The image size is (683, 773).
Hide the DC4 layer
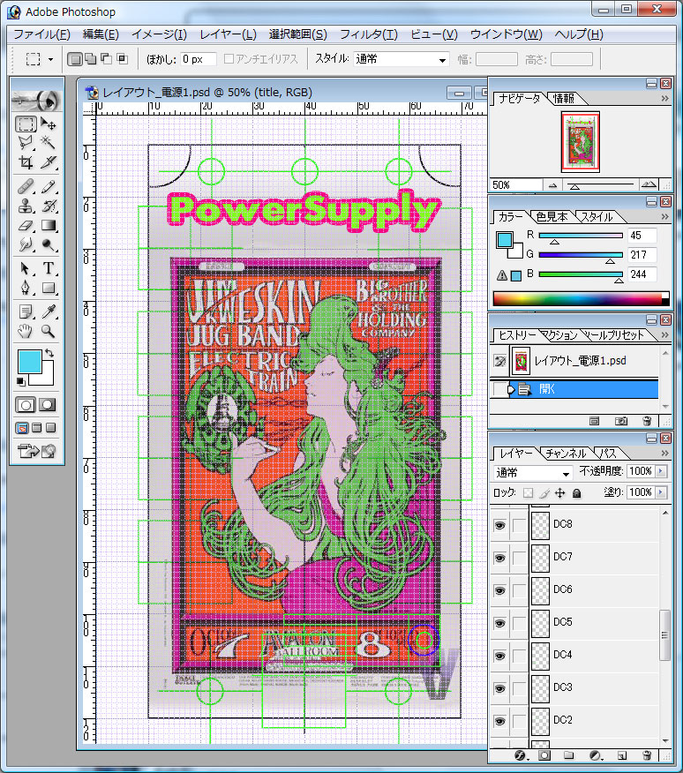click(x=499, y=656)
